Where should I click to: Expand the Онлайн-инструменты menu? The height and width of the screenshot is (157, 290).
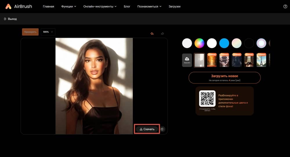100,6
